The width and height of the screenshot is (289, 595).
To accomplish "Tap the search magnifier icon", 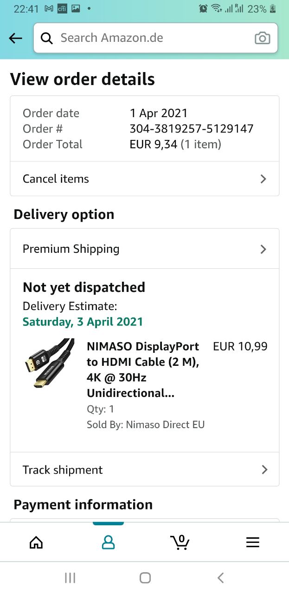I will (x=47, y=38).
